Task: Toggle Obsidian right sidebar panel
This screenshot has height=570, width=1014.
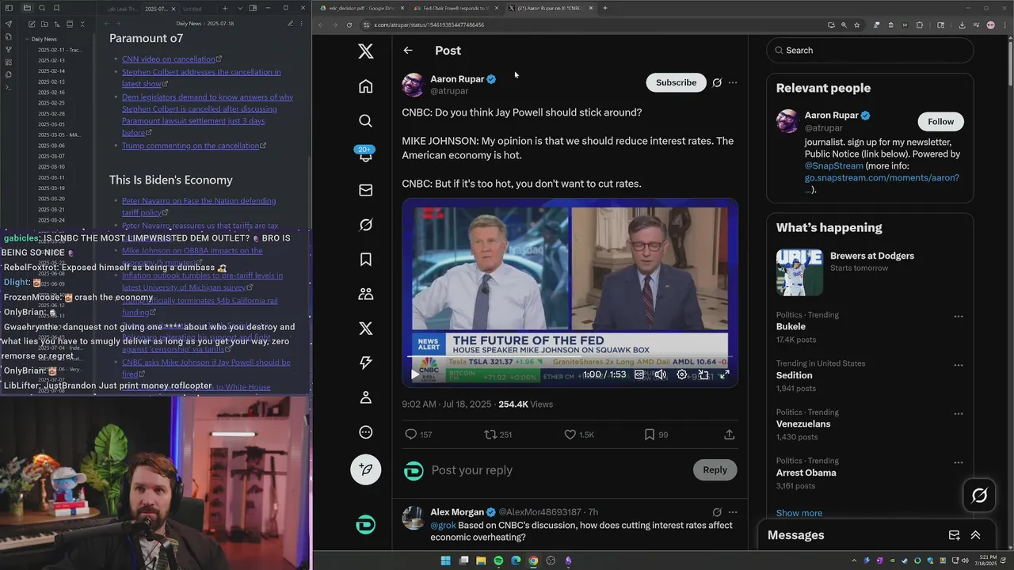Action: (253, 8)
